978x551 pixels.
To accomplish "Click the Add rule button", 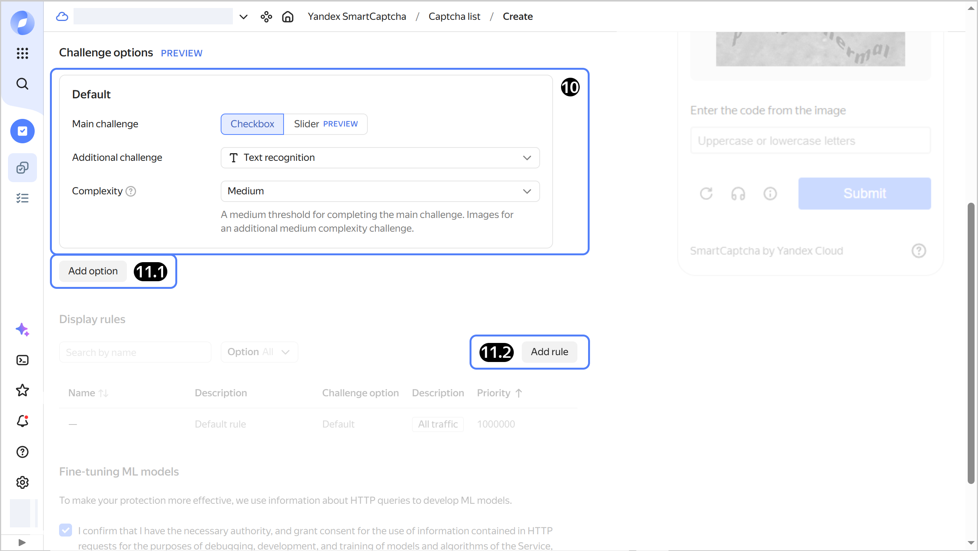I will coord(549,352).
